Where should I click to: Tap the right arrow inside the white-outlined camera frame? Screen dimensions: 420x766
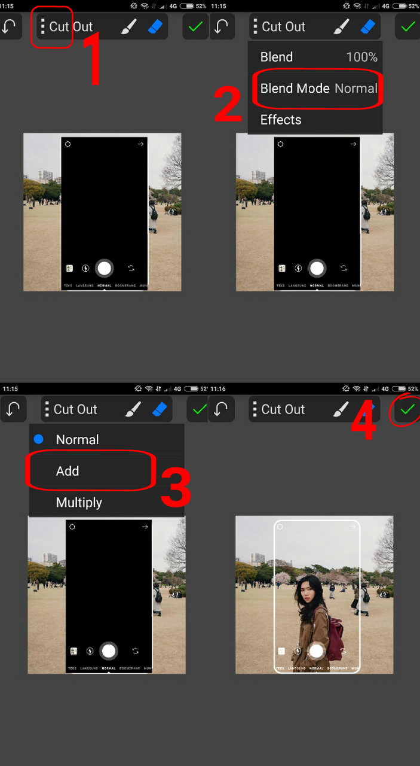coord(353,527)
